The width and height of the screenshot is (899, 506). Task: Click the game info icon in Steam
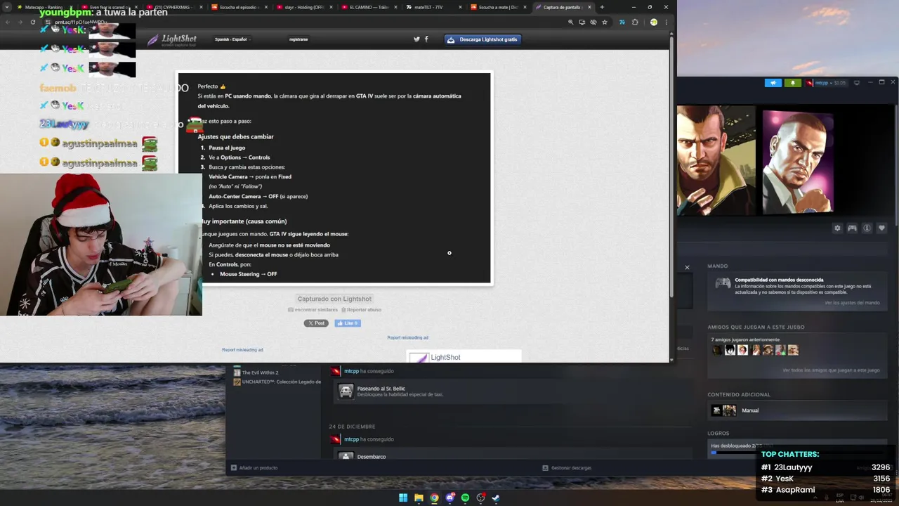click(867, 228)
